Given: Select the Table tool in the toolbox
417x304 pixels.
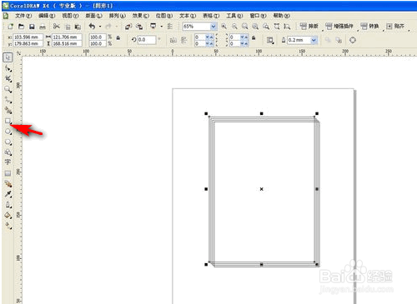Looking at the screenshot, I should [8, 173].
